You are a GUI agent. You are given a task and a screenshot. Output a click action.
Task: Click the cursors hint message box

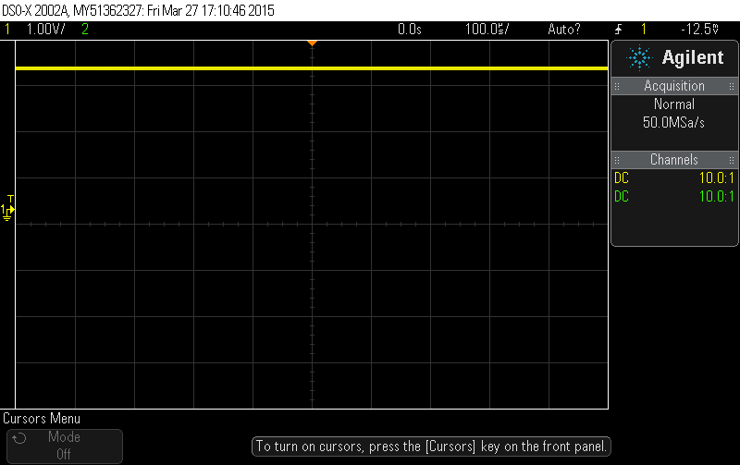[x=431, y=447]
